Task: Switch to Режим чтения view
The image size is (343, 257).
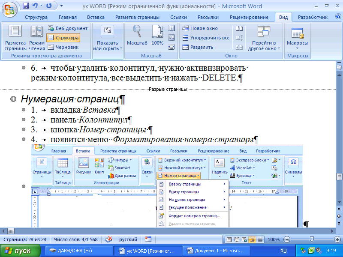Action: (37, 38)
